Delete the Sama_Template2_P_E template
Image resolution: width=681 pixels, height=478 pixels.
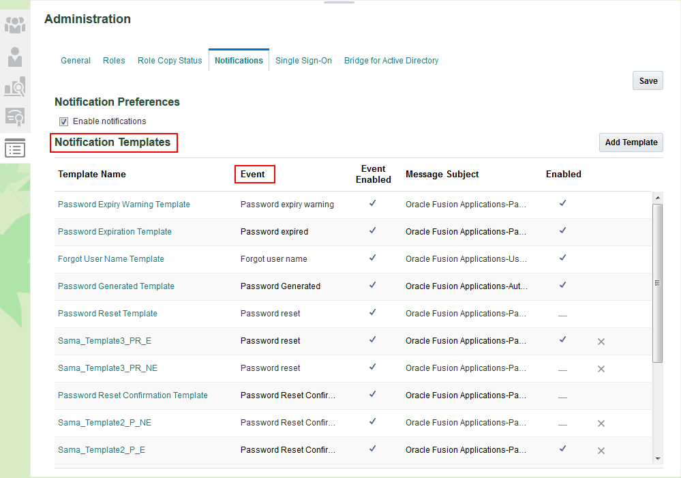(x=601, y=451)
